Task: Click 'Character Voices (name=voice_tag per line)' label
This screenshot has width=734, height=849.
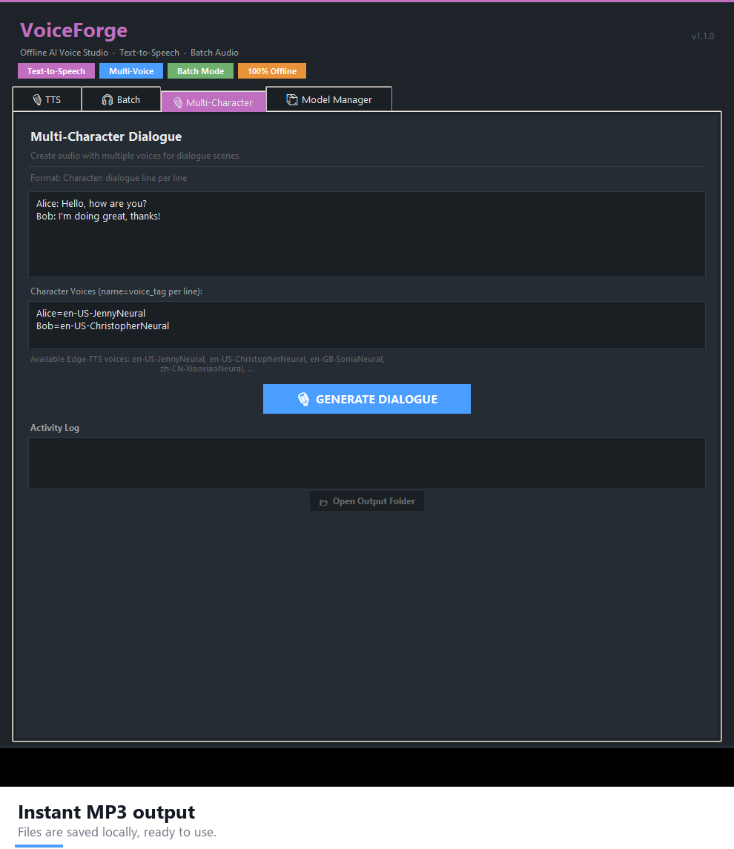Action: click(x=116, y=291)
